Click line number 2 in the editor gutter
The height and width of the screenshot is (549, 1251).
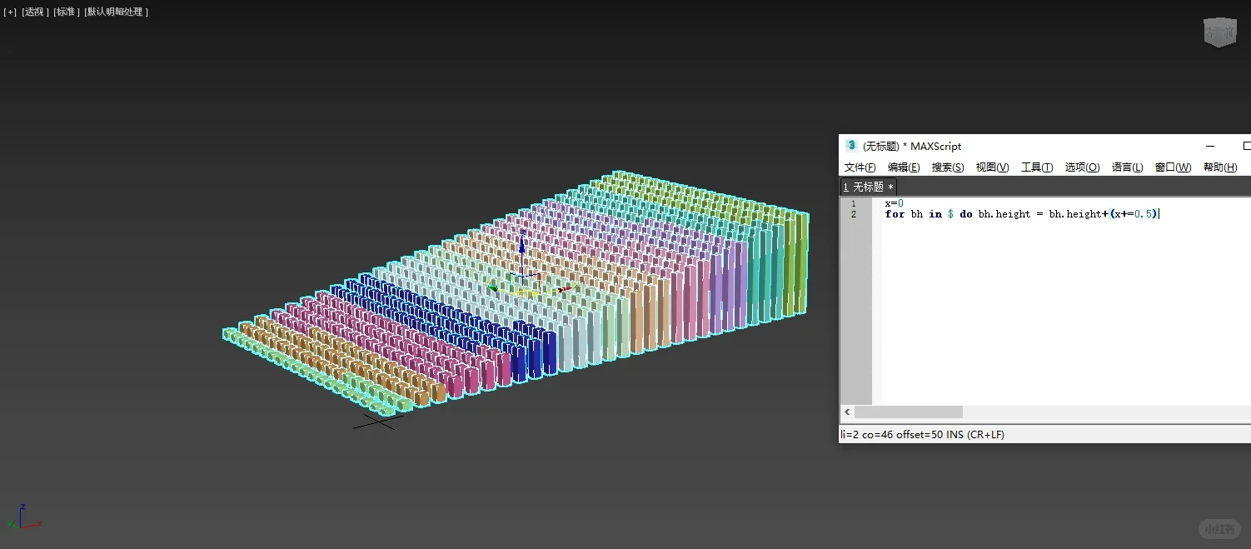[x=854, y=213]
